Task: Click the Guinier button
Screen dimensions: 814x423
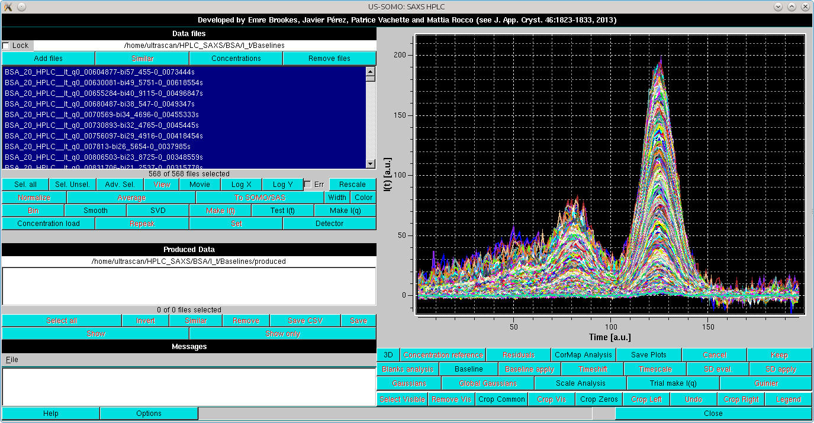Action: coord(766,383)
